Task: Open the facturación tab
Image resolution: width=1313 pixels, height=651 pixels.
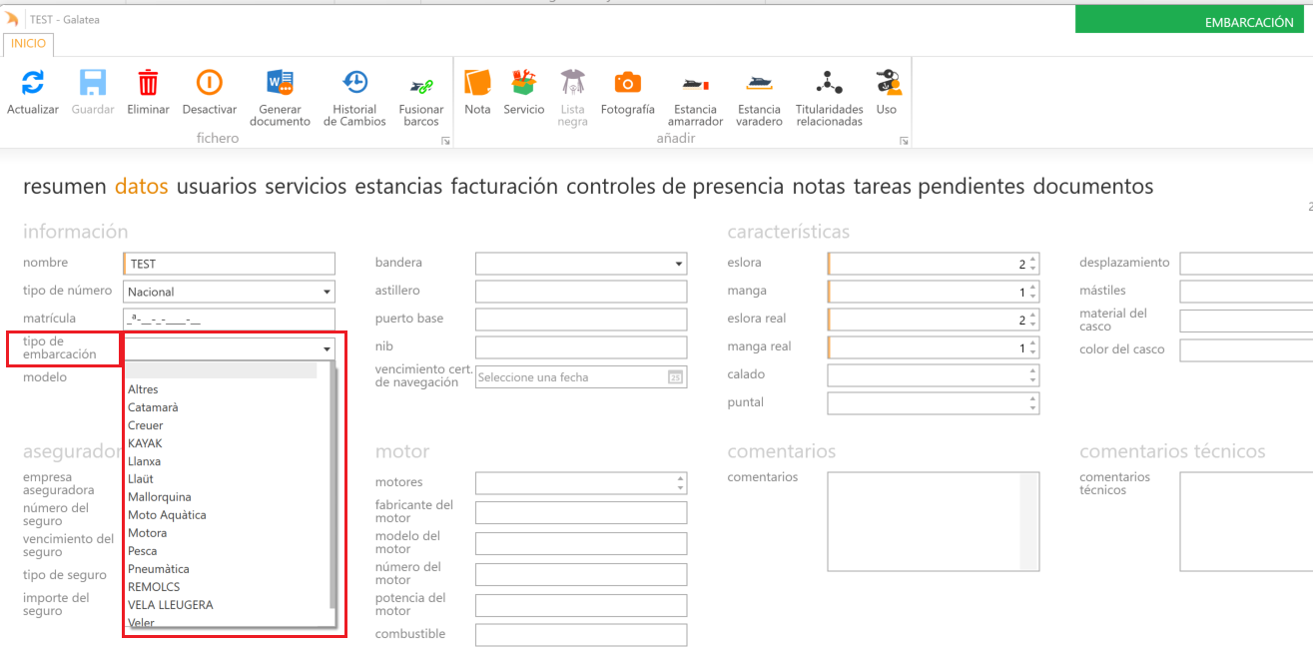Action: (x=503, y=186)
